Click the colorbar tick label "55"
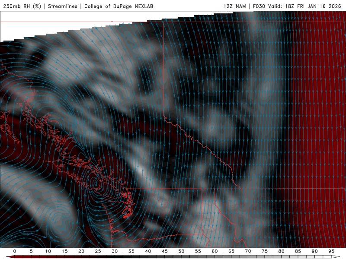This screenshot has width=346, height=259. click(198, 251)
